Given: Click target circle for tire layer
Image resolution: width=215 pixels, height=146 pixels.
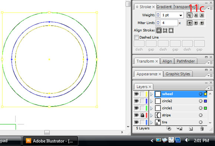Looking at the screenshot, I should tap(201, 122).
